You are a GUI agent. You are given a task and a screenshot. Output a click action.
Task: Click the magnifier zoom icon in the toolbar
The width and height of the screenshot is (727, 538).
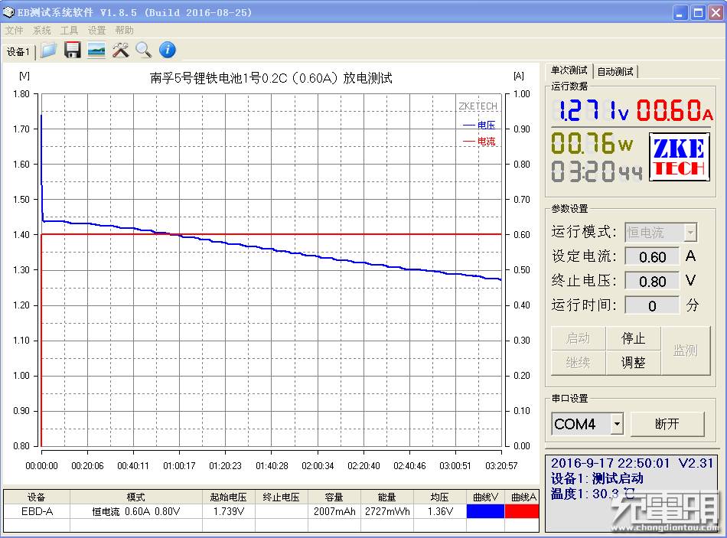[x=144, y=50]
